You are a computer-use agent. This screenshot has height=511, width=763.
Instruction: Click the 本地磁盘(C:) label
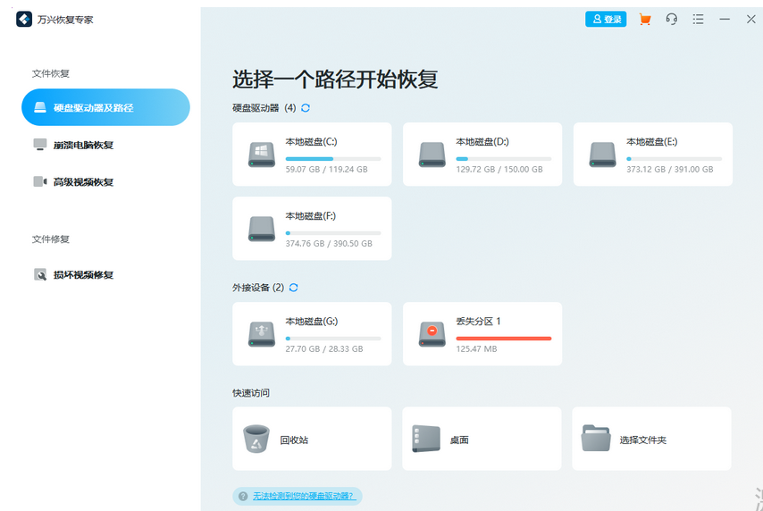[312, 142]
